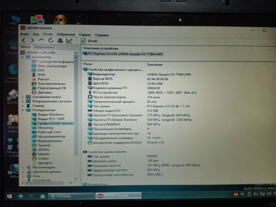Click the tree panel horizontal scrollbar right arrow
The image size is (276, 207).
(x=71, y=183)
